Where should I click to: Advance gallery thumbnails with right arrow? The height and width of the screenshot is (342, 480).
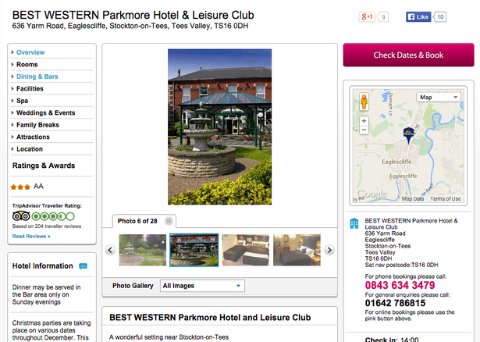coord(329,250)
